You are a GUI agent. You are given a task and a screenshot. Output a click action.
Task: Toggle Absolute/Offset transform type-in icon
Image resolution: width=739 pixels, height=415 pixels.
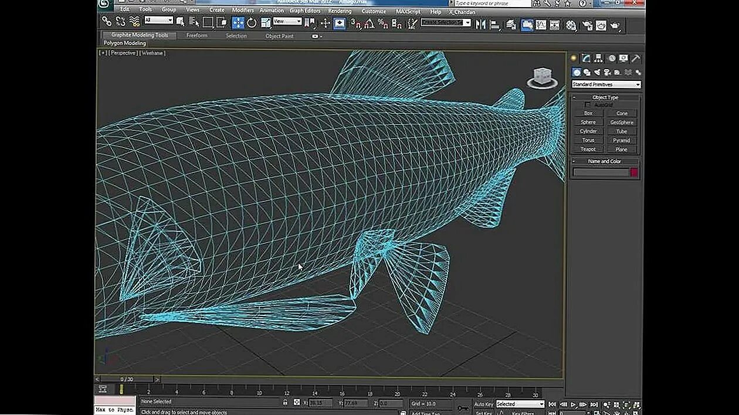[x=297, y=403]
